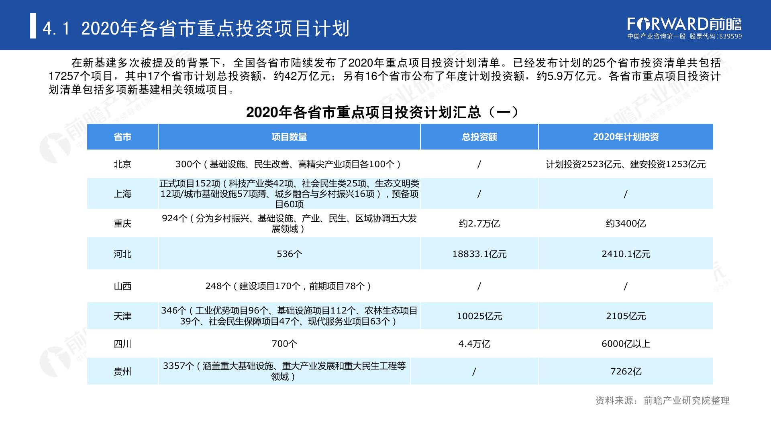
Task: Select the '天津' row label
Action: pos(122,316)
